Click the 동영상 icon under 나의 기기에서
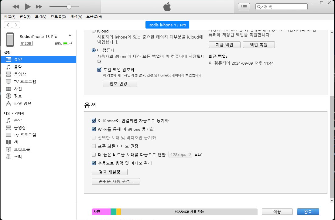Screen dimensions: 335x220 point(8,128)
